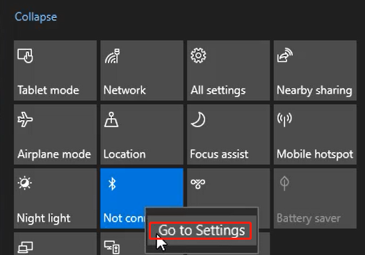The image size is (365, 255).
Task: Click the 'Nearby sharing' label text
Action: tap(314, 90)
